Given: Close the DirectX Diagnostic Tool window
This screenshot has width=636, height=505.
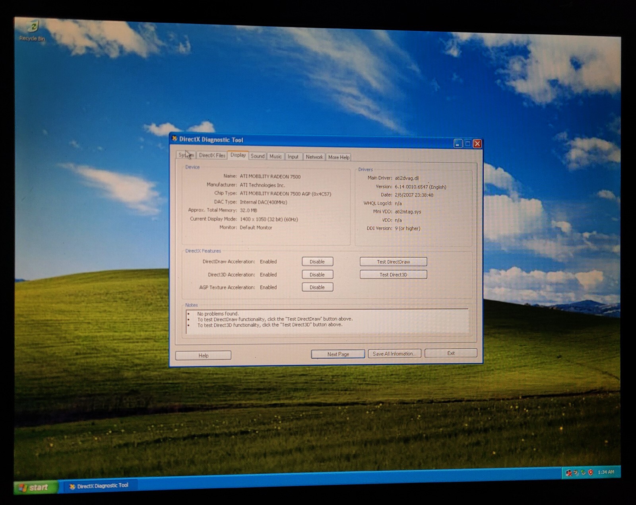Looking at the screenshot, I should pyautogui.click(x=477, y=144).
